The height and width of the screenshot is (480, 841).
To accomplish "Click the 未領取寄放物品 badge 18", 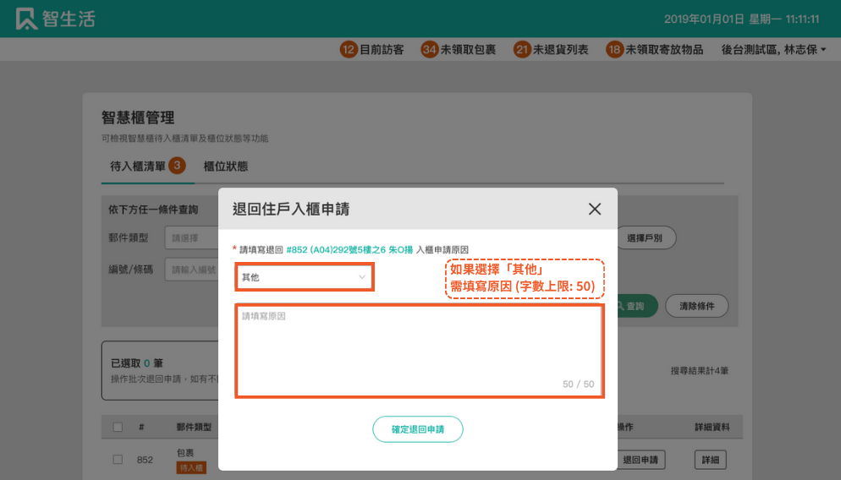I will 615,50.
